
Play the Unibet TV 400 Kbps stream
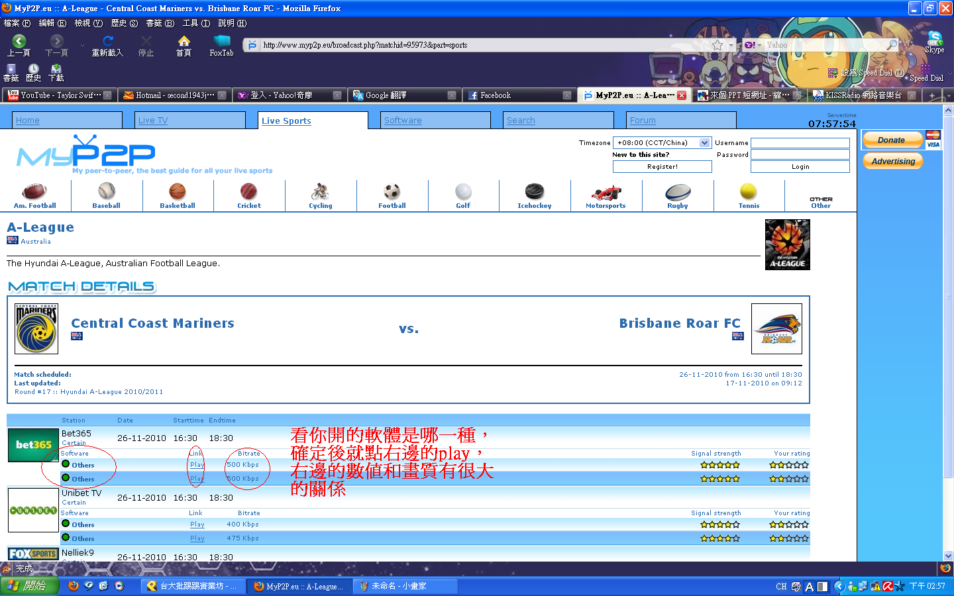pos(197,524)
